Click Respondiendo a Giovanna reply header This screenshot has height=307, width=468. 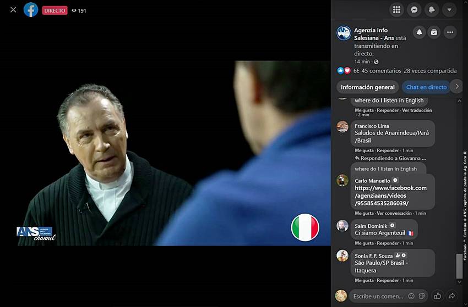coord(390,158)
